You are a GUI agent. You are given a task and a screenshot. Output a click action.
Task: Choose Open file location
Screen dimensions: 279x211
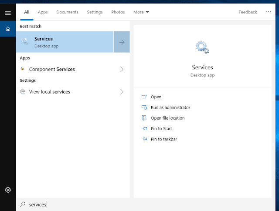coord(167,118)
